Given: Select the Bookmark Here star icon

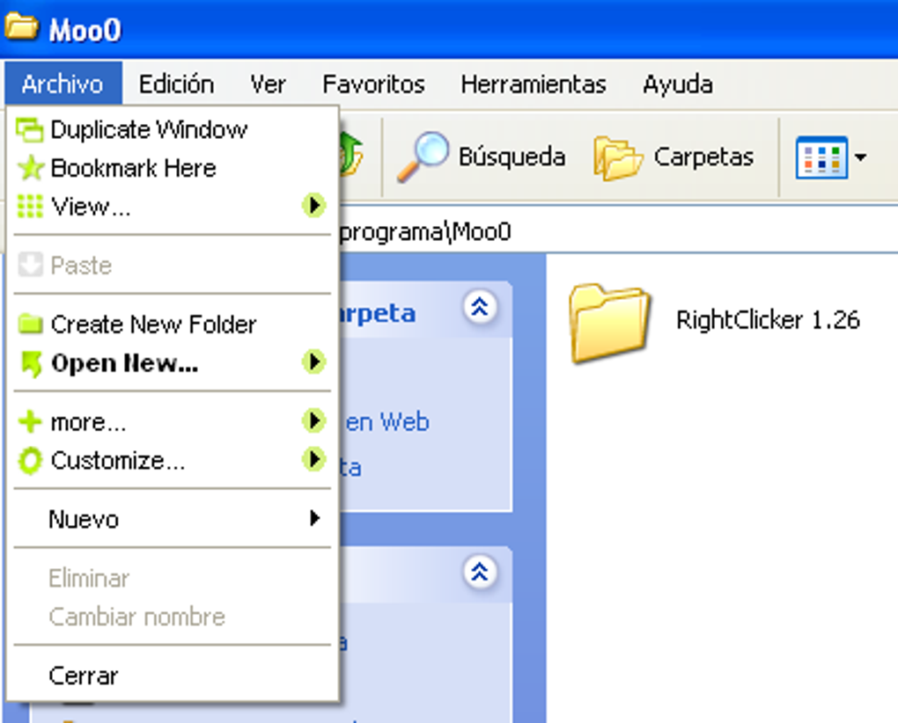Looking at the screenshot, I should (x=32, y=167).
